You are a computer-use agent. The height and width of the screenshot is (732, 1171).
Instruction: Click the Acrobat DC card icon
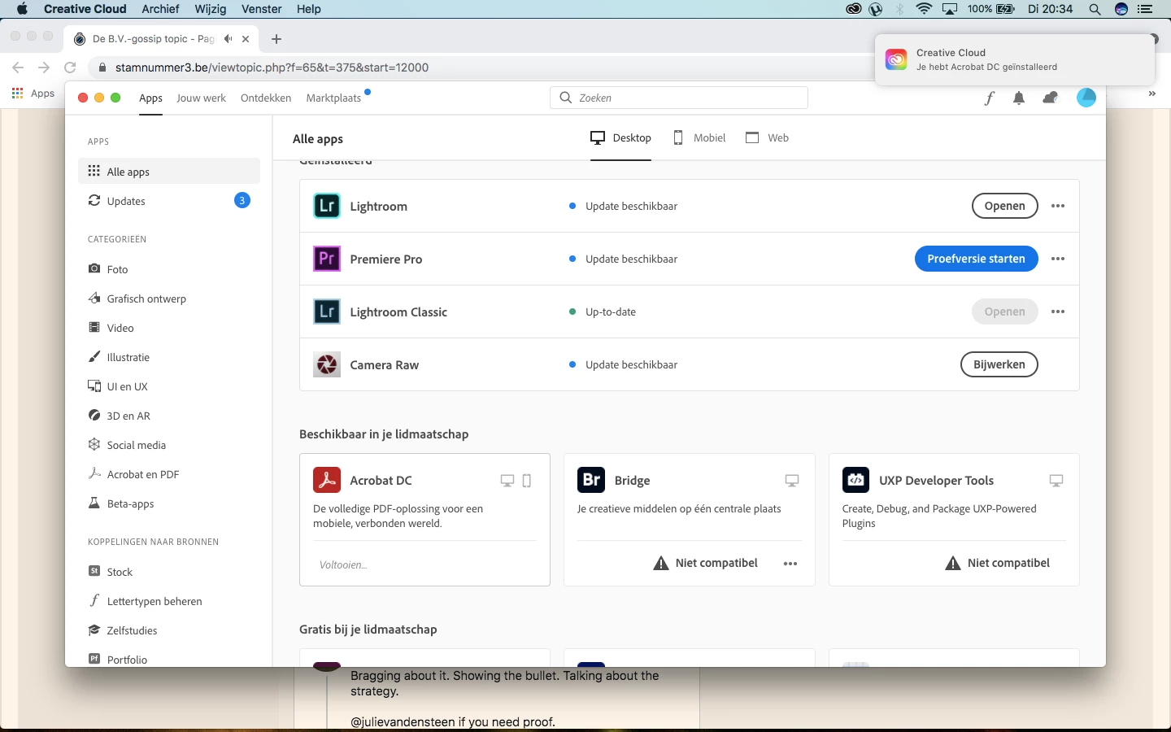327,480
